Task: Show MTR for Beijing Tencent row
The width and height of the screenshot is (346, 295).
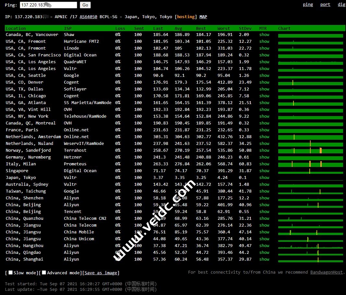Action: (x=264, y=212)
